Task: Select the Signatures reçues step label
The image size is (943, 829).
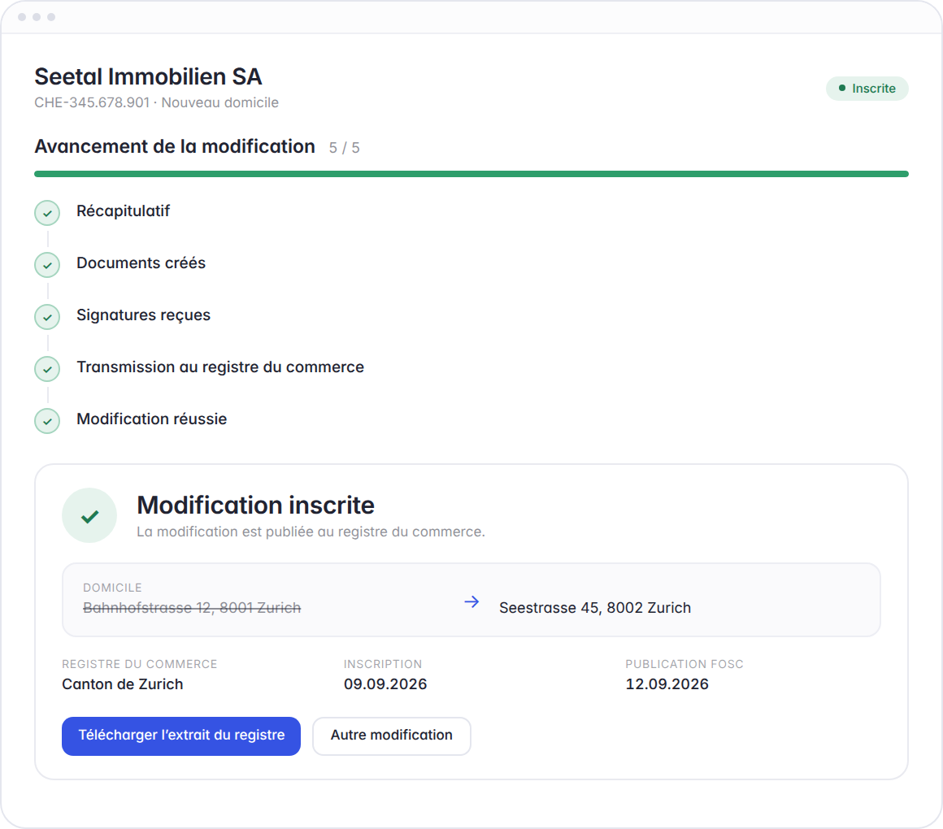Action: pyautogui.click(x=143, y=315)
